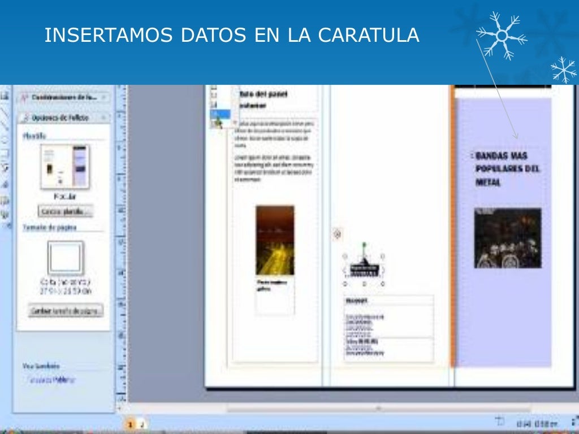Select the Carta page size thumbnail
The image size is (579, 434).
pyautogui.click(x=66, y=258)
